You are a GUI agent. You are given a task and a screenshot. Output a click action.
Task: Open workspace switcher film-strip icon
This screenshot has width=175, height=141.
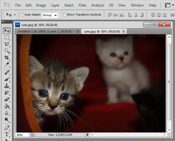[x=168, y=5]
